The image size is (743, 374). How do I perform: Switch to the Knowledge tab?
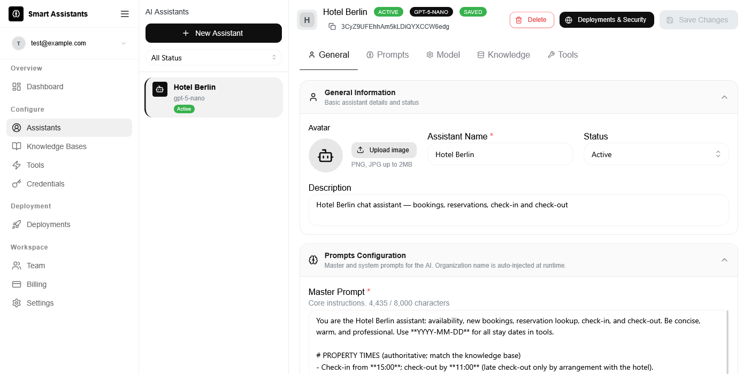(x=503, y=54)
